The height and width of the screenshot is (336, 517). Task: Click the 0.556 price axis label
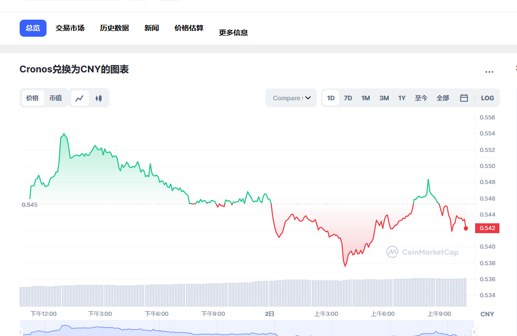point(488,117)
